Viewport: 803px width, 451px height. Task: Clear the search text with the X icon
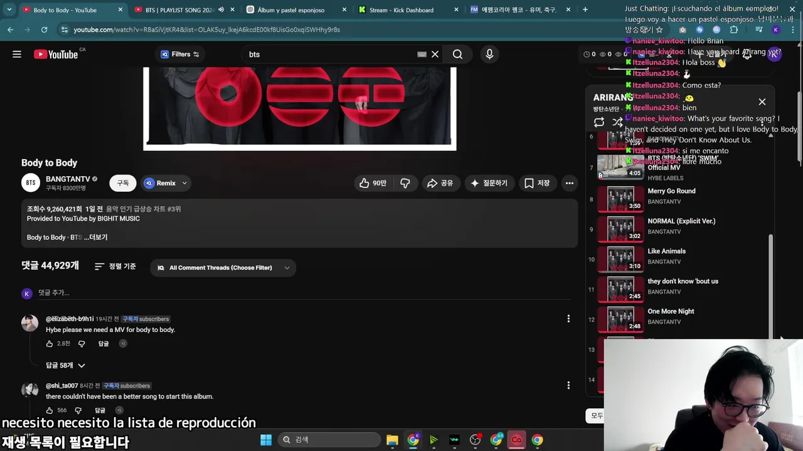pyautogui.click(x=435, y=54)
